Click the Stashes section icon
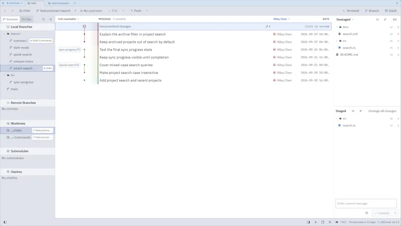The height and width of the screenshot is (226, 401). 8,172
